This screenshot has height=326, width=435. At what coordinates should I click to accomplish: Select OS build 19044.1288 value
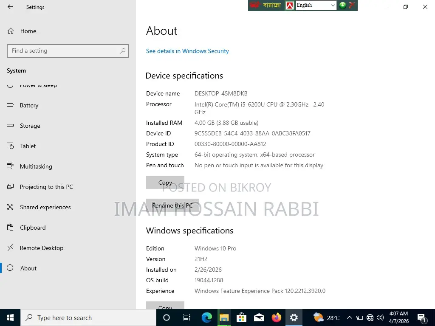pos(209,280)
